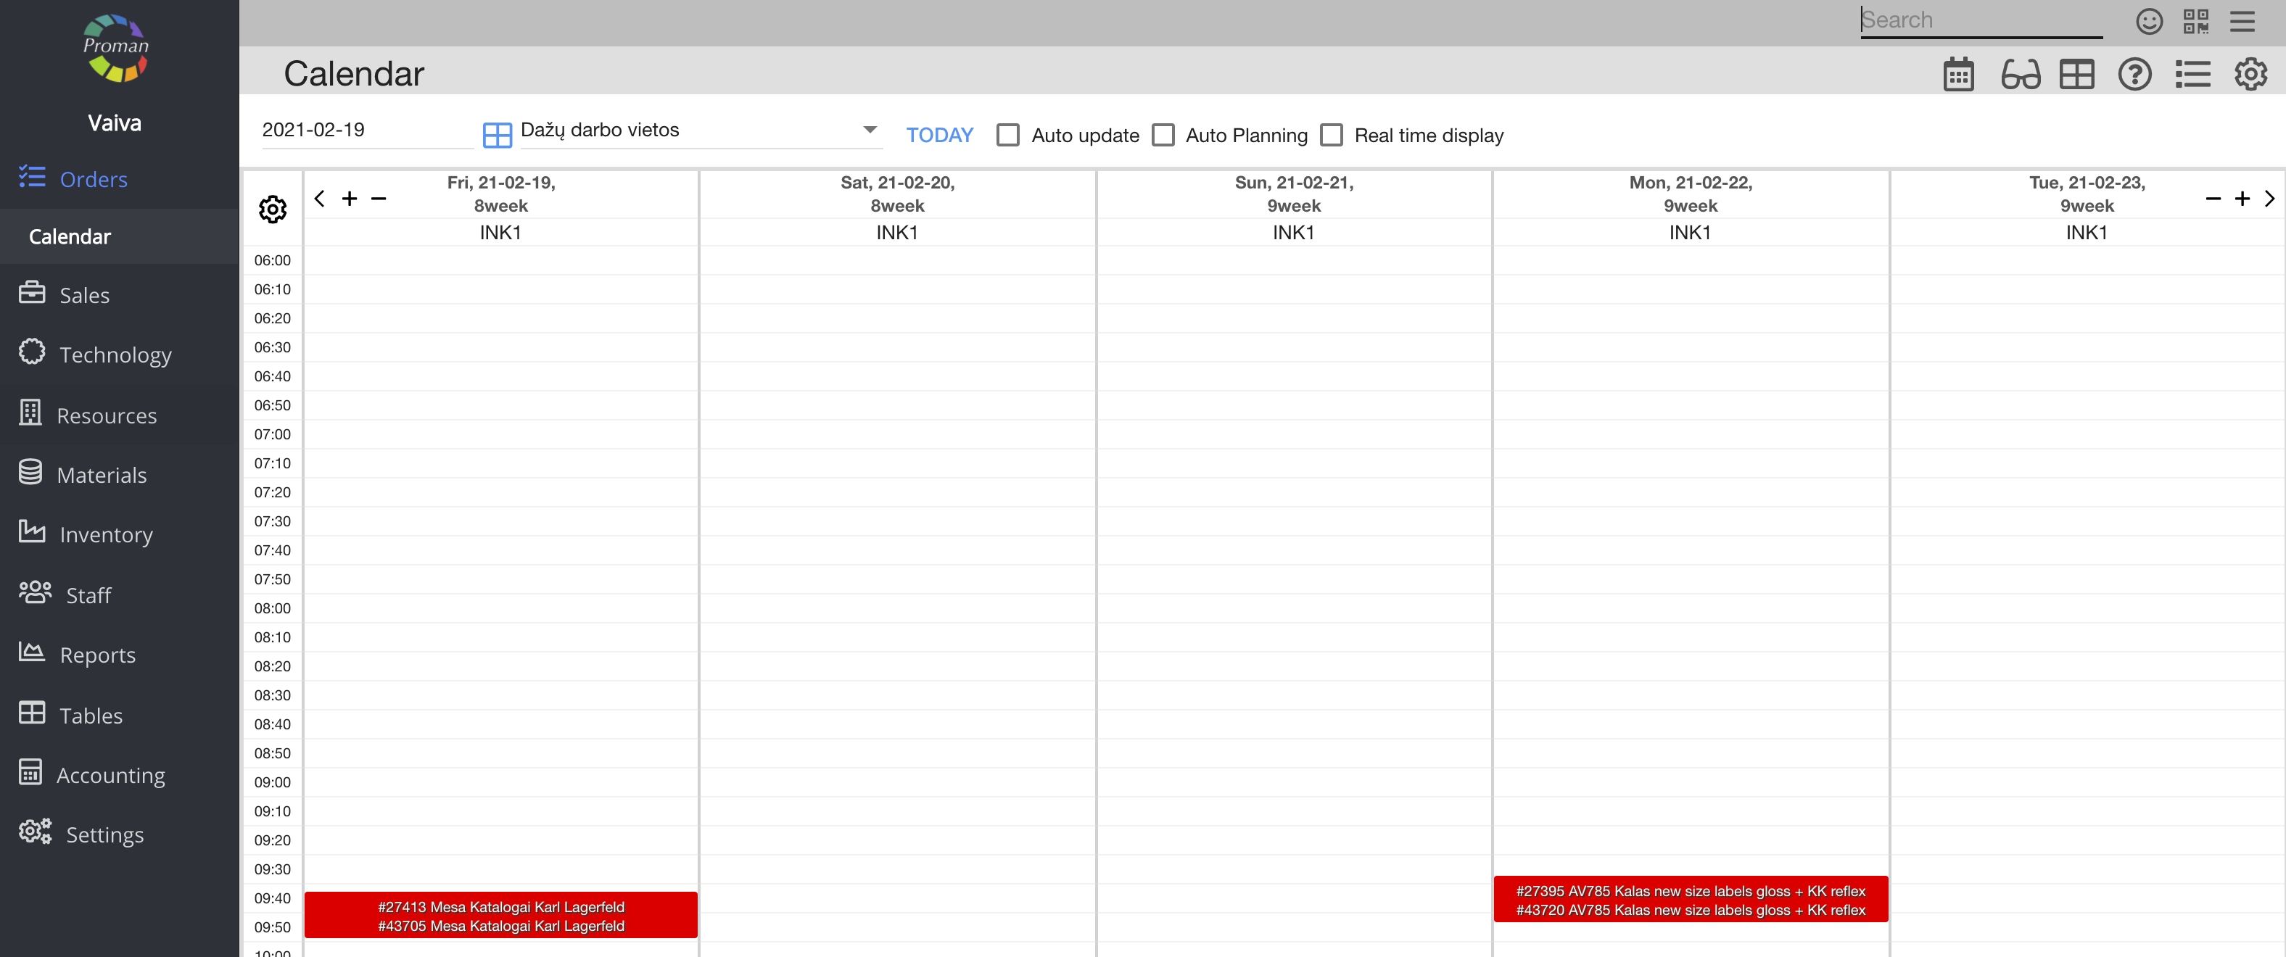Toggle the Auto Planning checkbox
Screen dimensions: 2286x957
point(1163,136)
